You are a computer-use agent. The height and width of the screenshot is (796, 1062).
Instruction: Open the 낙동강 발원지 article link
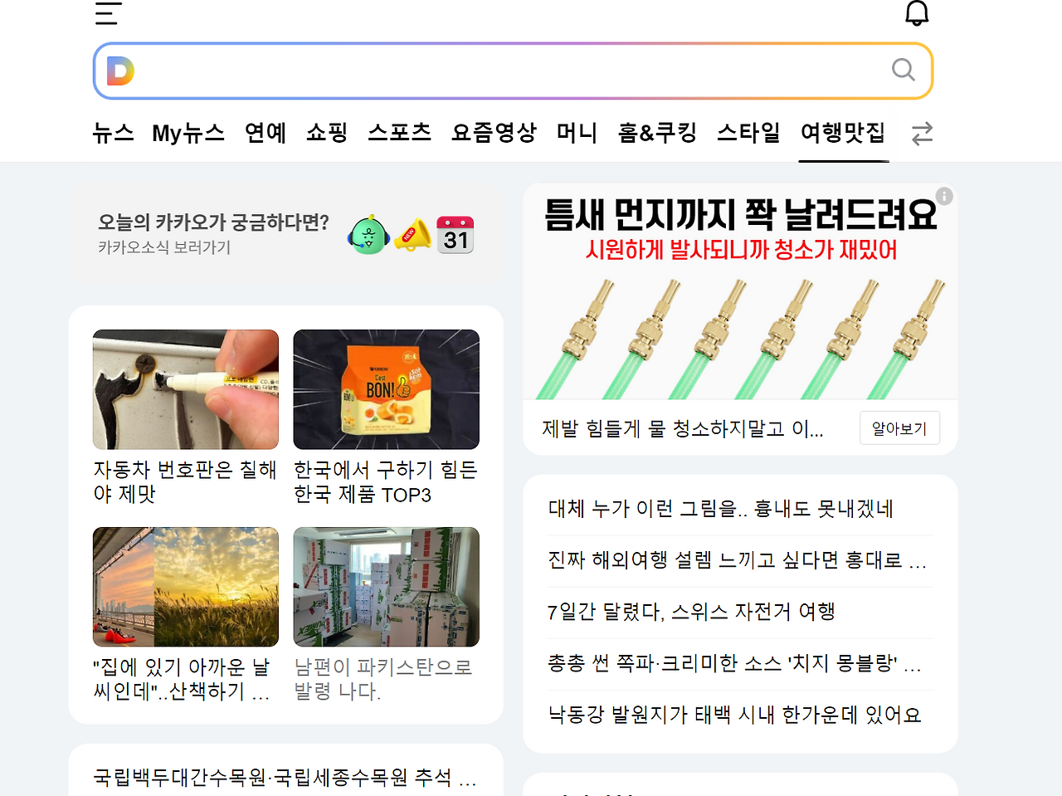734,714
